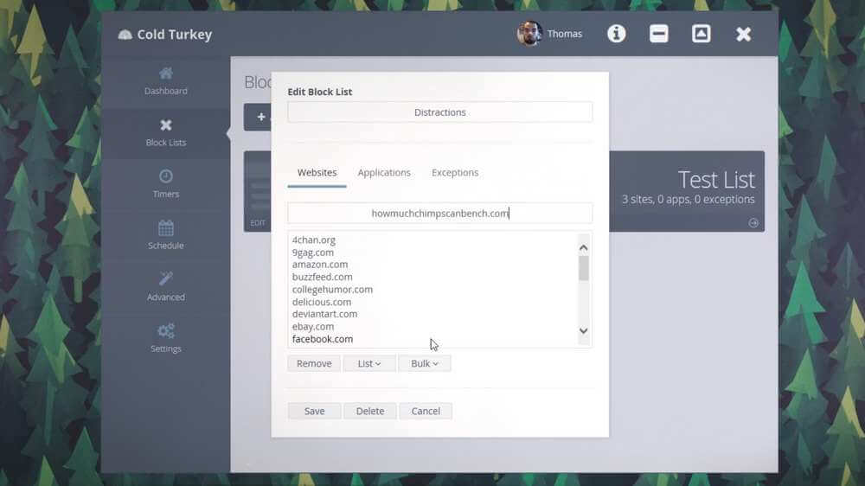Select amazon.com in the website list
Image resolution: width=865 pixels, height=486 pixels.
pos(320,265)
